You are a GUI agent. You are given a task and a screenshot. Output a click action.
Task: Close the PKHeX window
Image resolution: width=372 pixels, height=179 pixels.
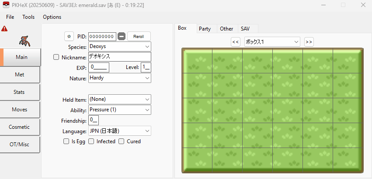click(x=363, y=5)
